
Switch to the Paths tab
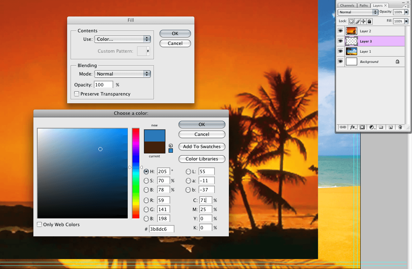tap(363, 6)
